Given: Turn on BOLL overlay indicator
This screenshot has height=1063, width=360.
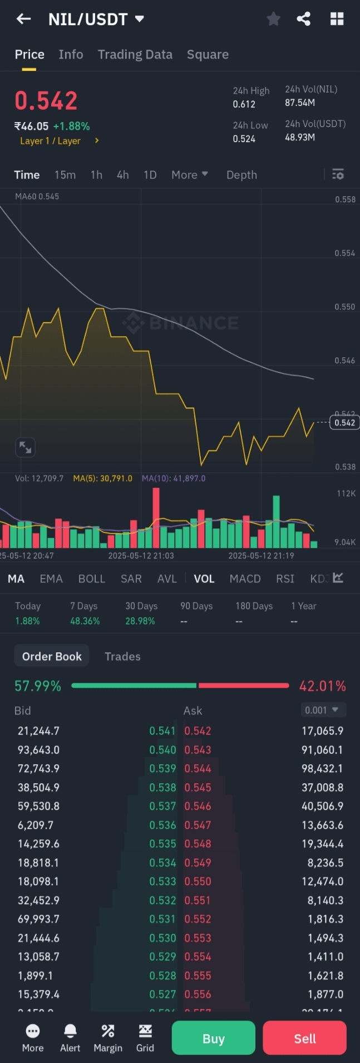Looking at the screenshot, I should pyautogui.click(x=92, y=579).
